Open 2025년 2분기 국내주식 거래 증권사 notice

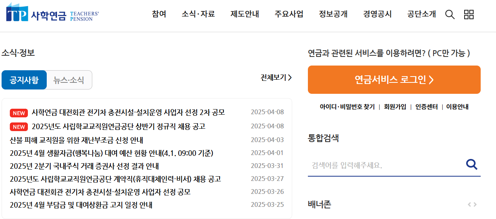(x=84, y=166)
